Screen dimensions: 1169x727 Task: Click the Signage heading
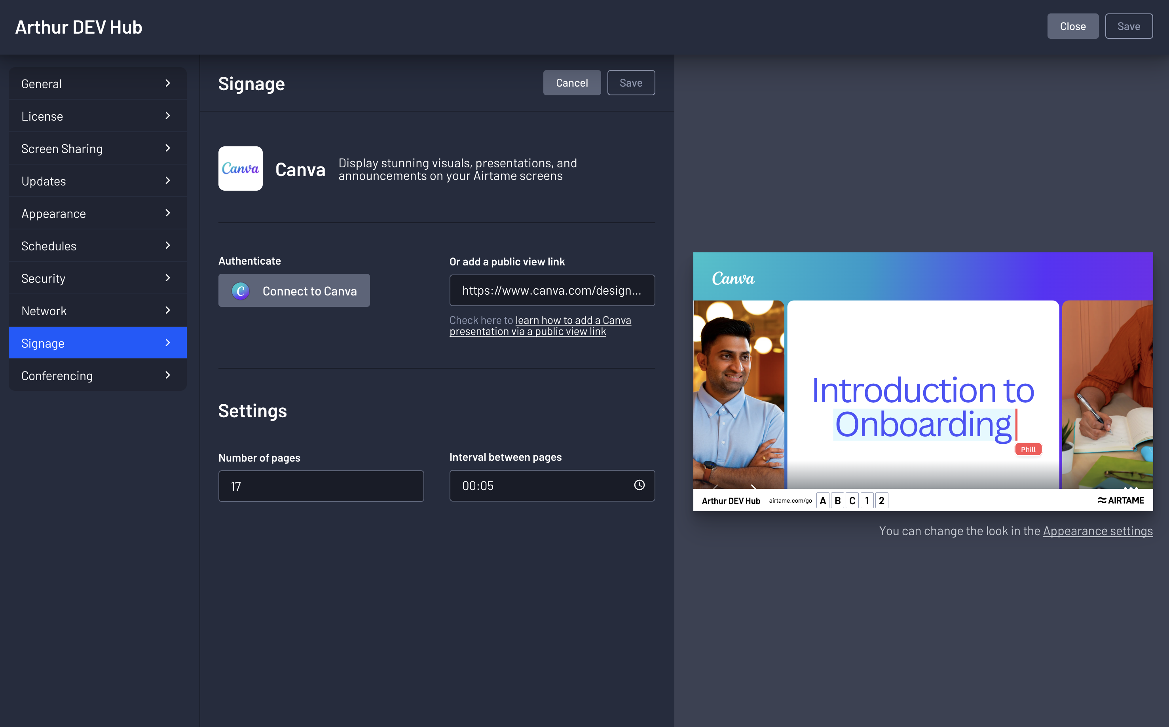[252, 84]
